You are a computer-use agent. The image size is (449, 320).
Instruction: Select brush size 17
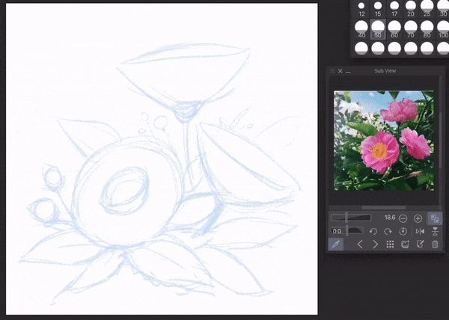[x=394, y=8]
